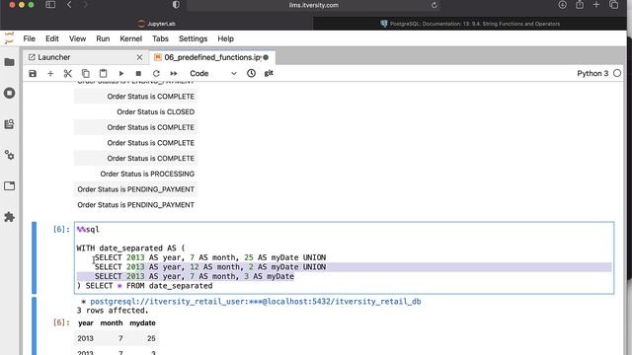Click the 'year' column header
Screen dimensions: 632x355
pos(86,322)
